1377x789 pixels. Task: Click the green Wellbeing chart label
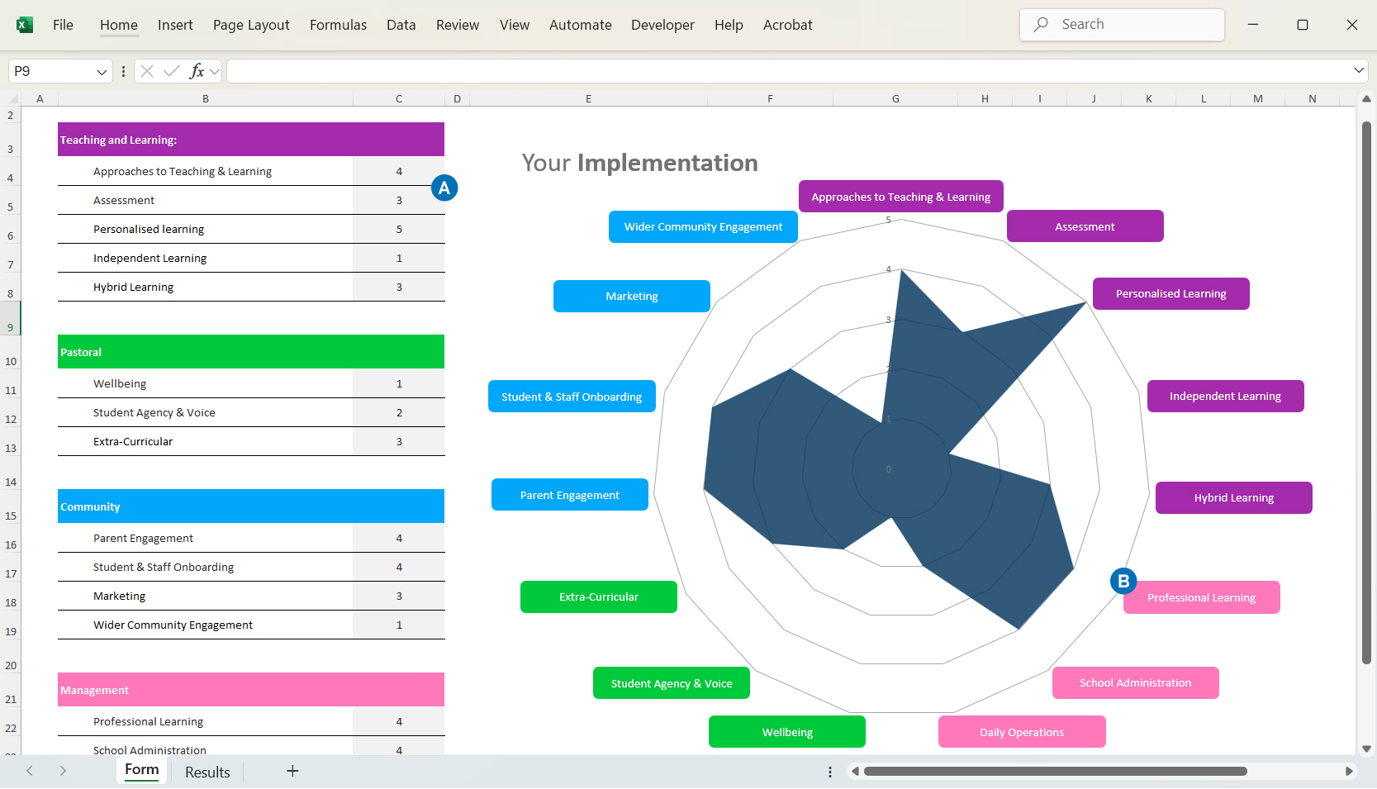[787, 732]
